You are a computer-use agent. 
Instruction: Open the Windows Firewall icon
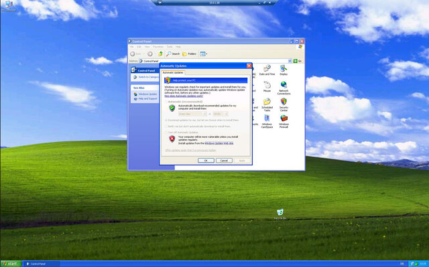click(x=284, y=122)
